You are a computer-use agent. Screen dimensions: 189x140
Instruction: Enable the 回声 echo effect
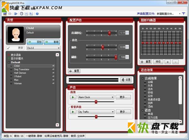coord(145,103)
